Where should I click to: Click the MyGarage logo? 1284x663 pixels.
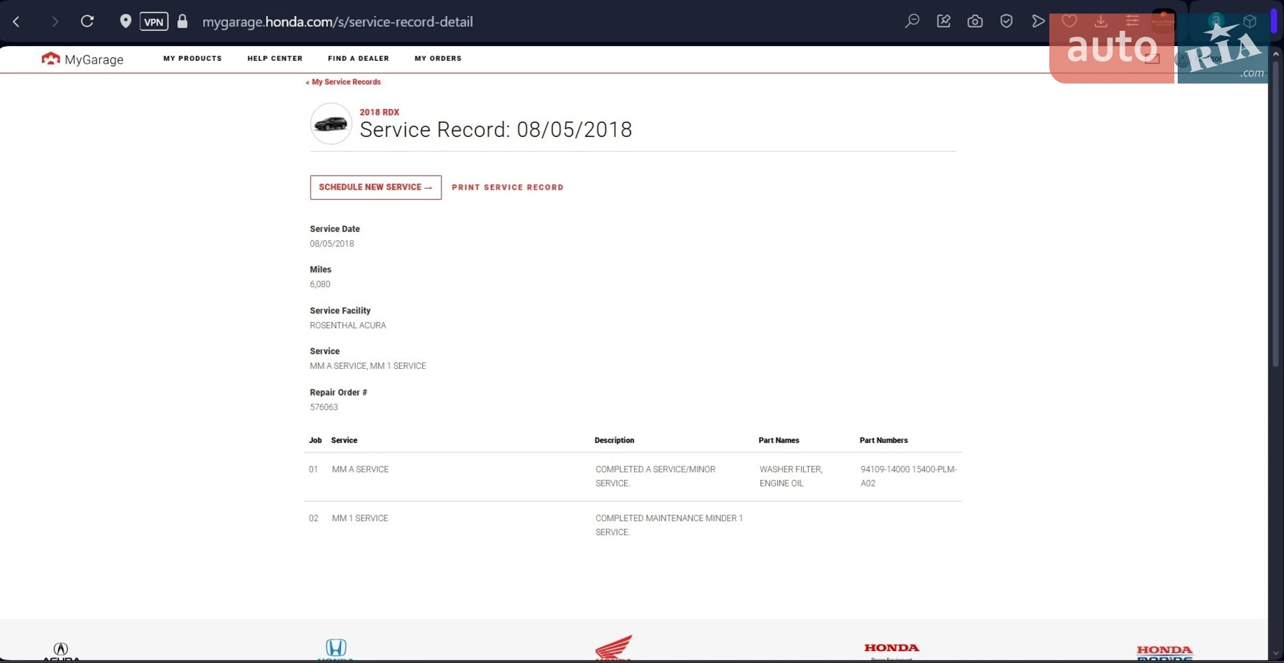[82, 59]
